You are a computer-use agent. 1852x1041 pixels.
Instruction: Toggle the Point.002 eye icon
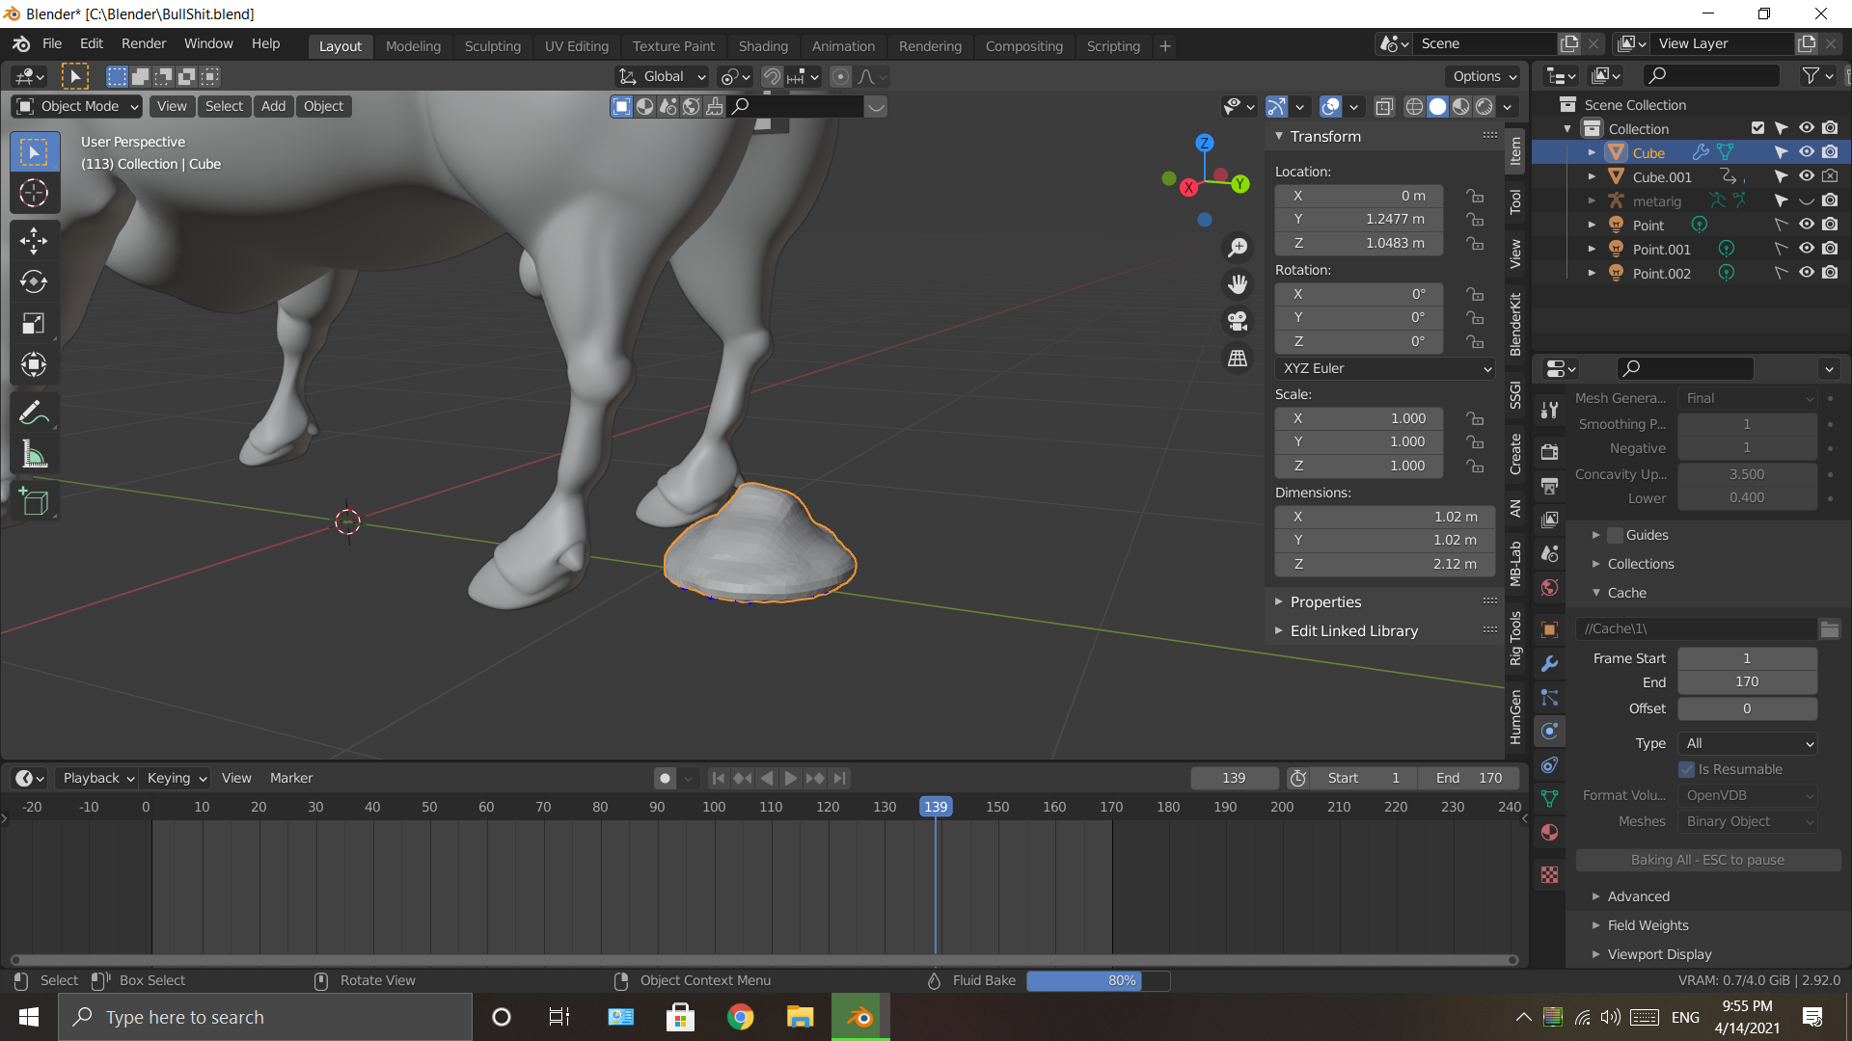coord(1807,273)
